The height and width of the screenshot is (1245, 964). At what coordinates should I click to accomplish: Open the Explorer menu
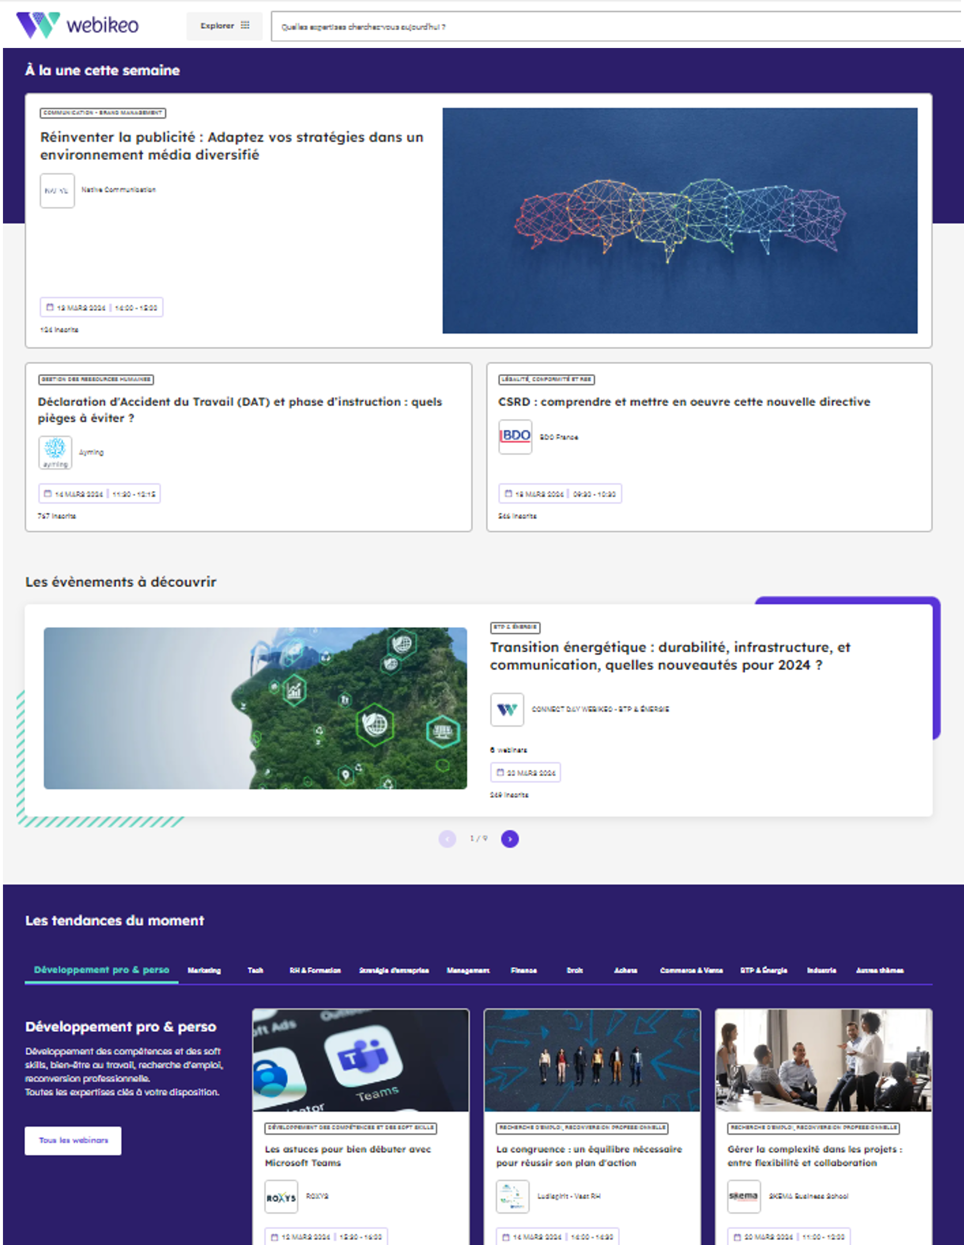224,26
